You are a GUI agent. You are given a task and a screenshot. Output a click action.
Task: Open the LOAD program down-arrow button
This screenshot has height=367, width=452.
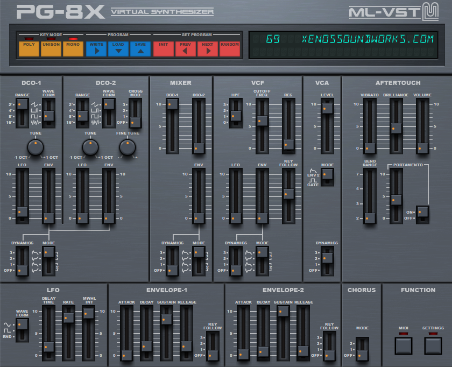point(118,47)
